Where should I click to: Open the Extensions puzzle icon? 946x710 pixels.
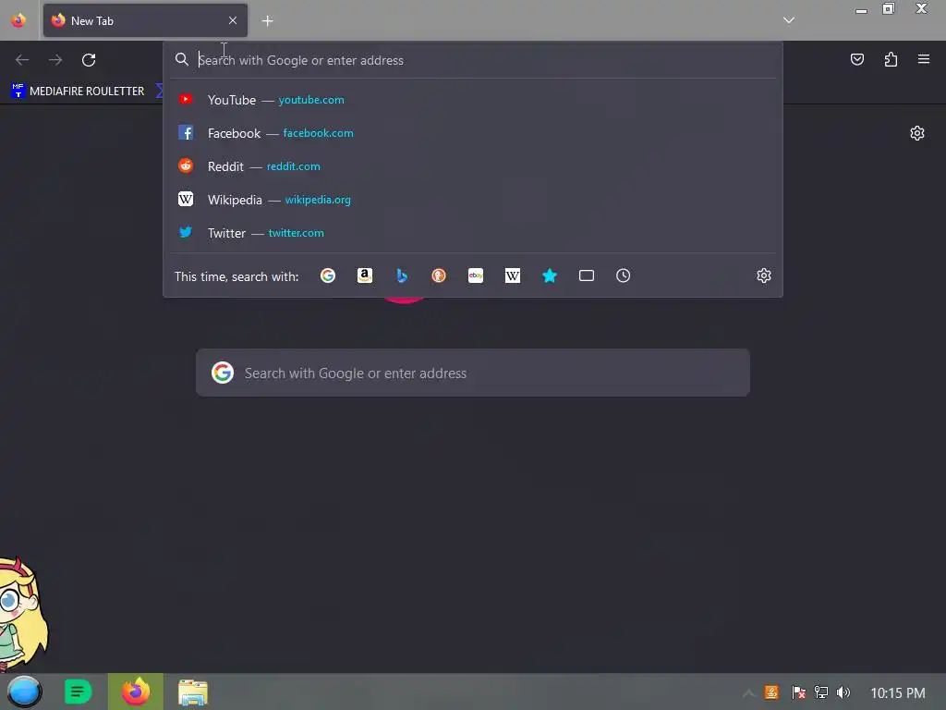pyautogui.click(x=891, y=59)
